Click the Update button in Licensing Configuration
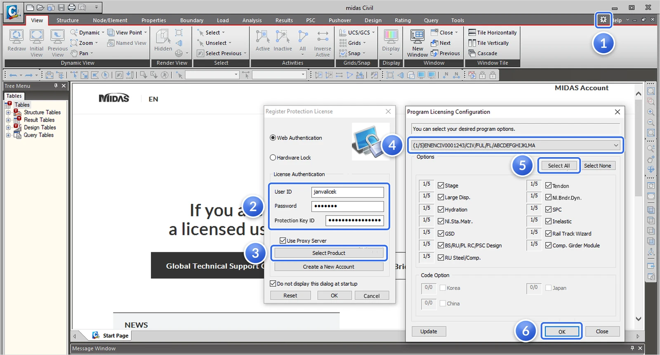The height and width of the screenshot is (355, 660). coord(429,331)
